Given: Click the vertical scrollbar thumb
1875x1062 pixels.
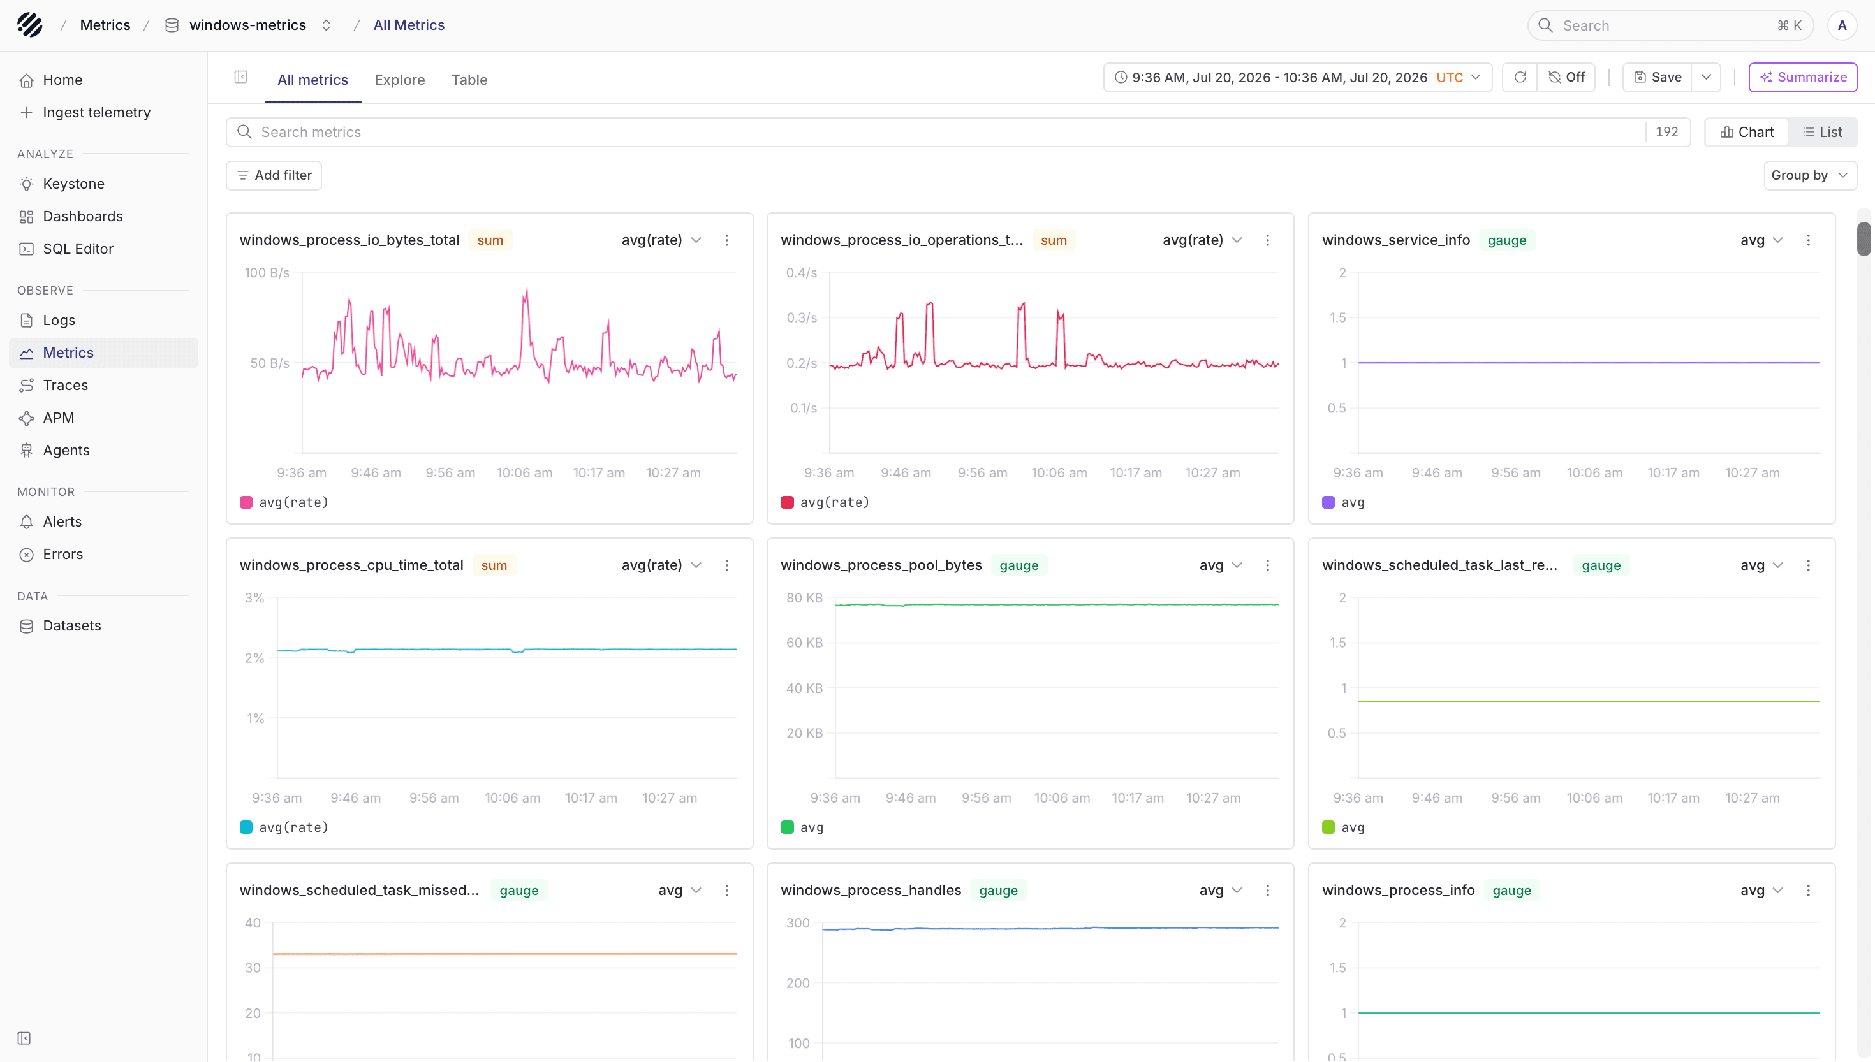Looking at the screenshot, I should 1864,239.
